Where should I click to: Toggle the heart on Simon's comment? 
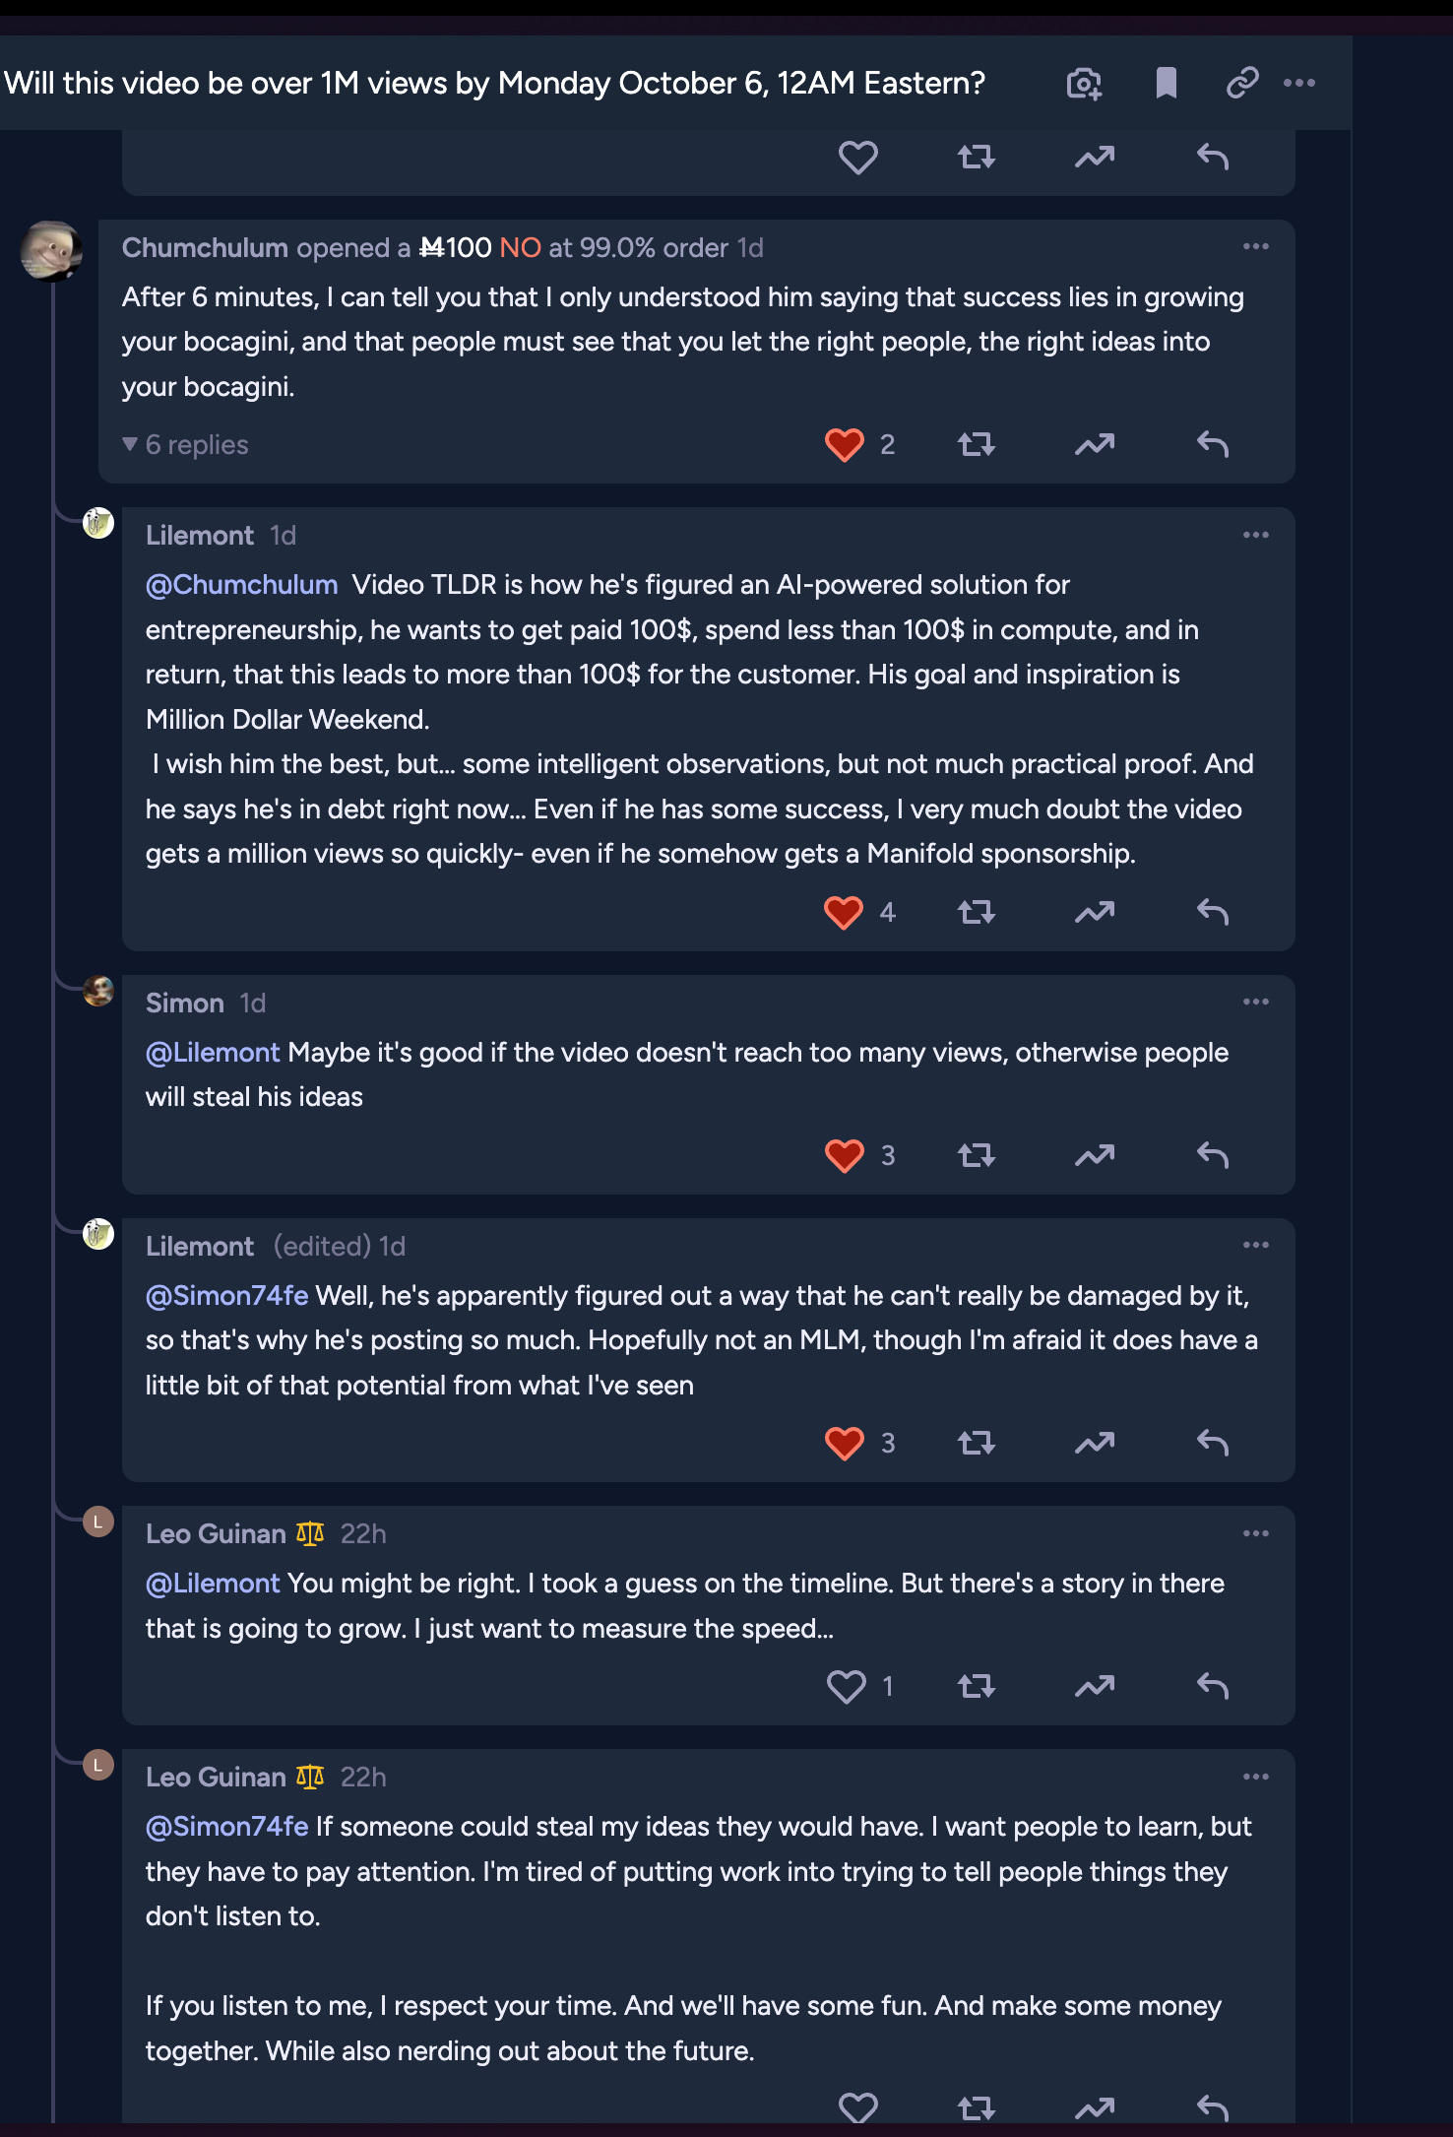click(845, 1155)
